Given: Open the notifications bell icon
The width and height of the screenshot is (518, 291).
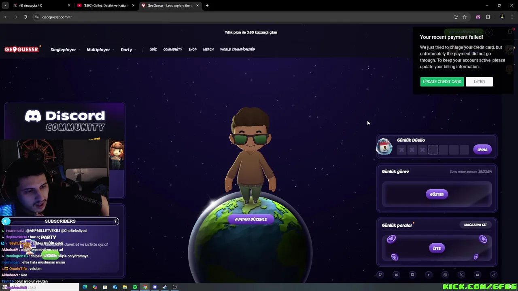Looking at the screenshot, I should point(510,32).
